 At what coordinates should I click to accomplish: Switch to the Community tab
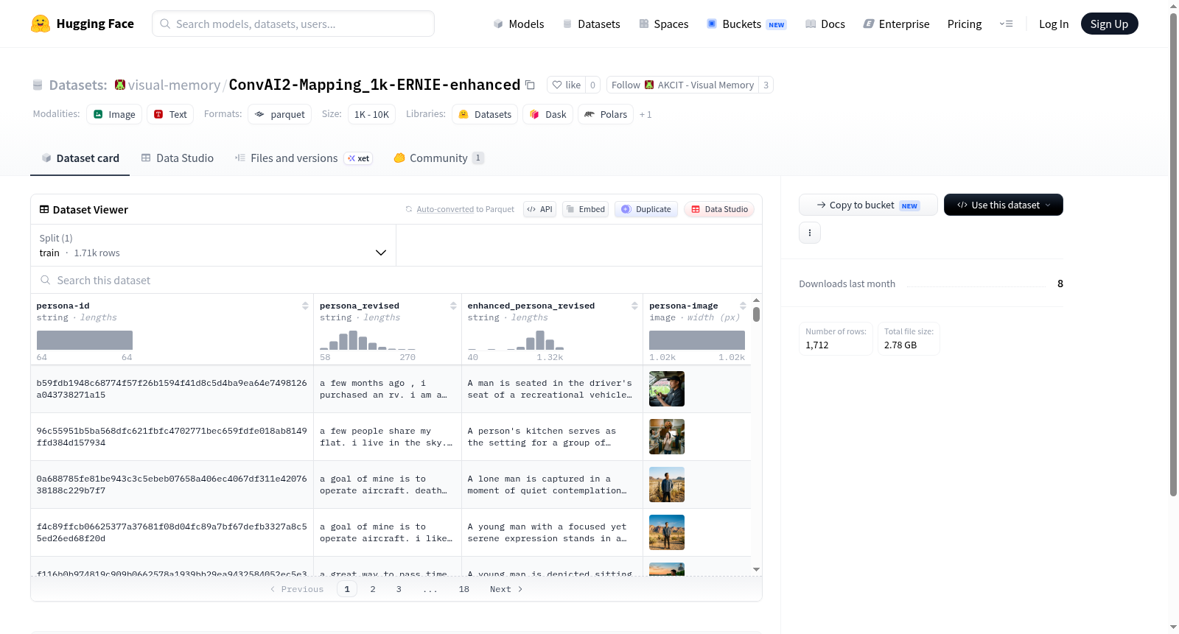[438, 158]
